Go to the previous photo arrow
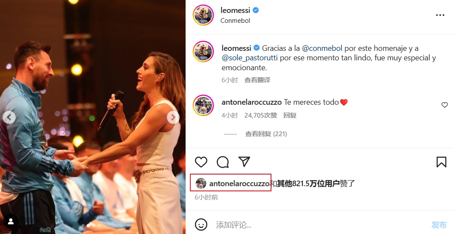454x234 pixels. [x=9, y=118]
